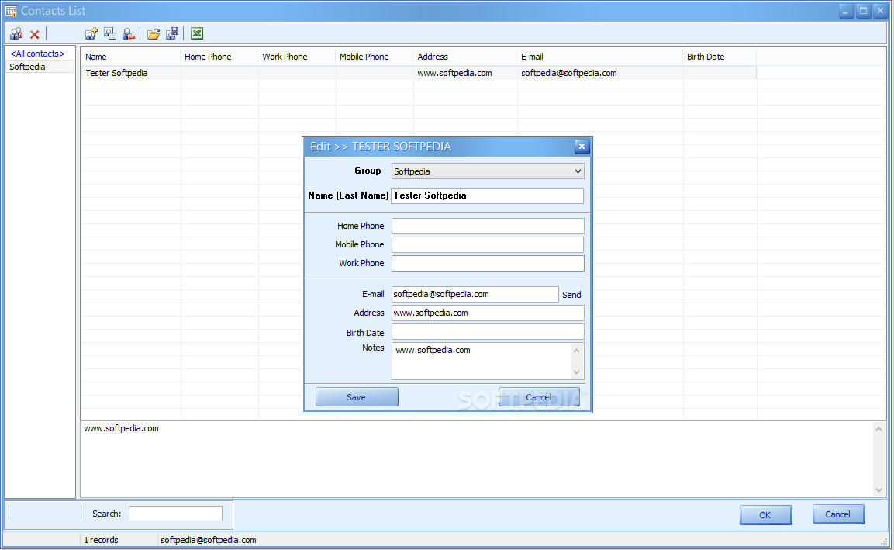Click the Mobile Phone input field

(488, 244)
